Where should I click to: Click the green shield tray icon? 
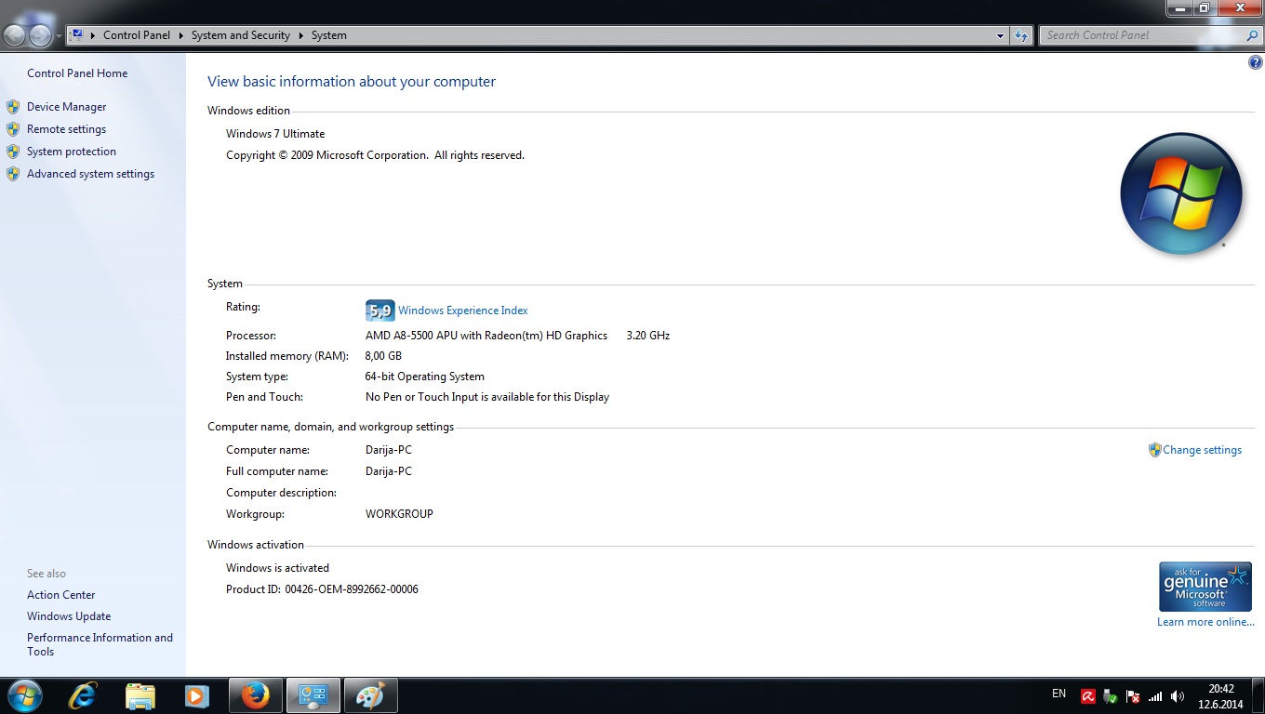(x=1111, y=696)
